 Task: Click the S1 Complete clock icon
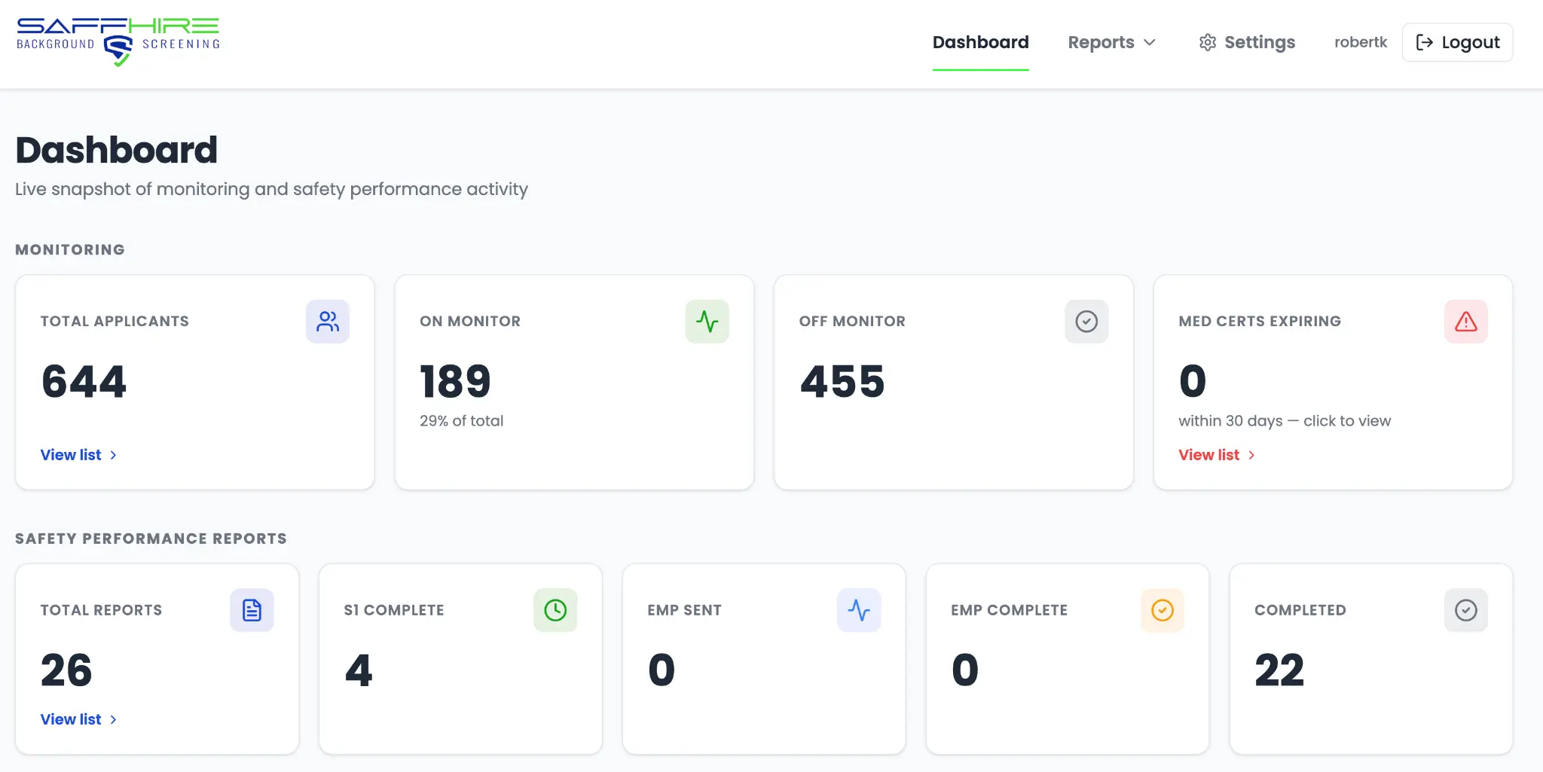(556, 610)
